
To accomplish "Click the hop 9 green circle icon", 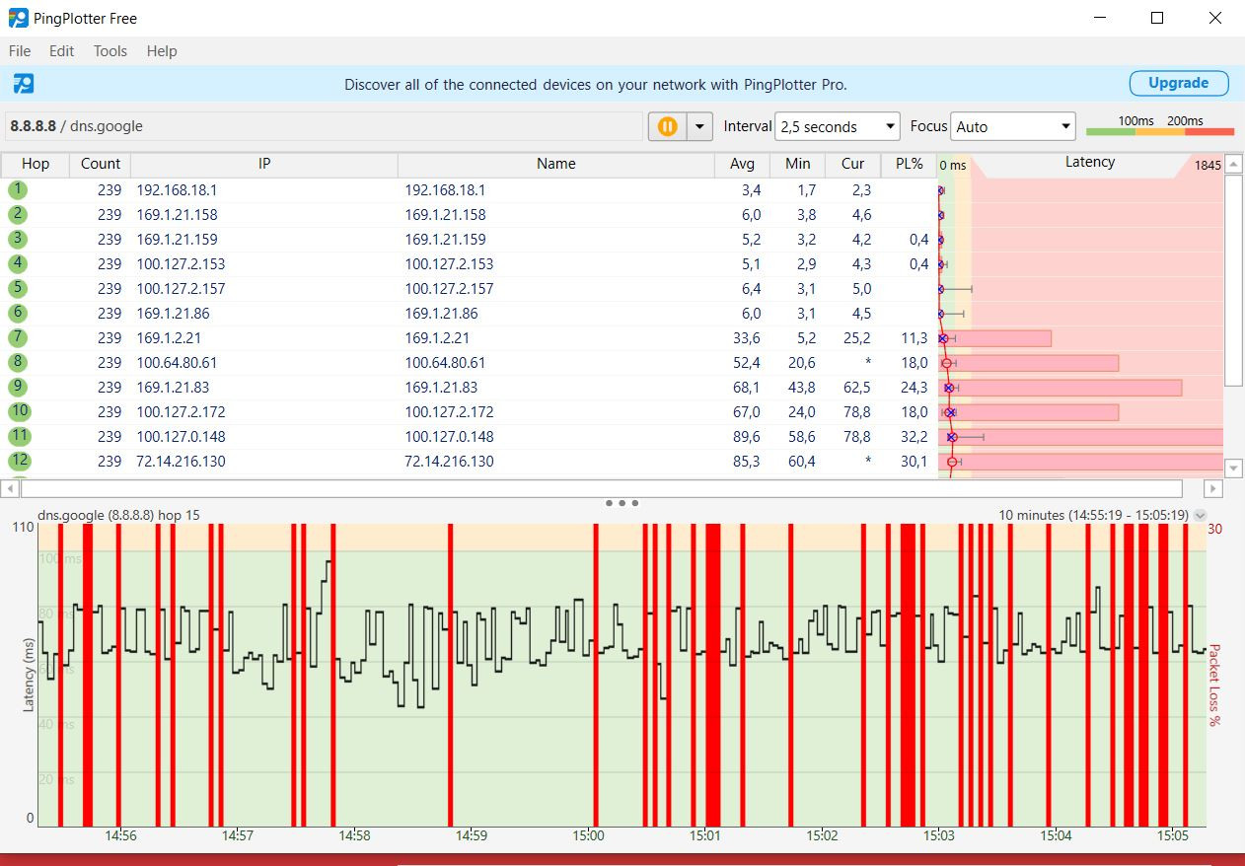I will pyautogui.click(x=19, y=388).
